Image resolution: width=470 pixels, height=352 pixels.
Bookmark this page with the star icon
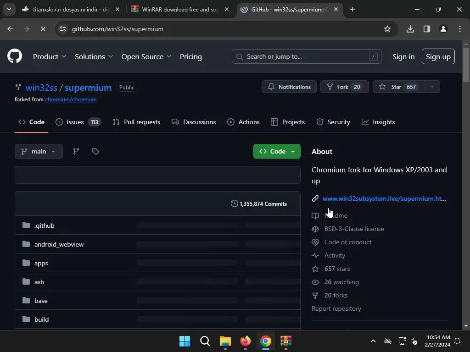point(387,29)
